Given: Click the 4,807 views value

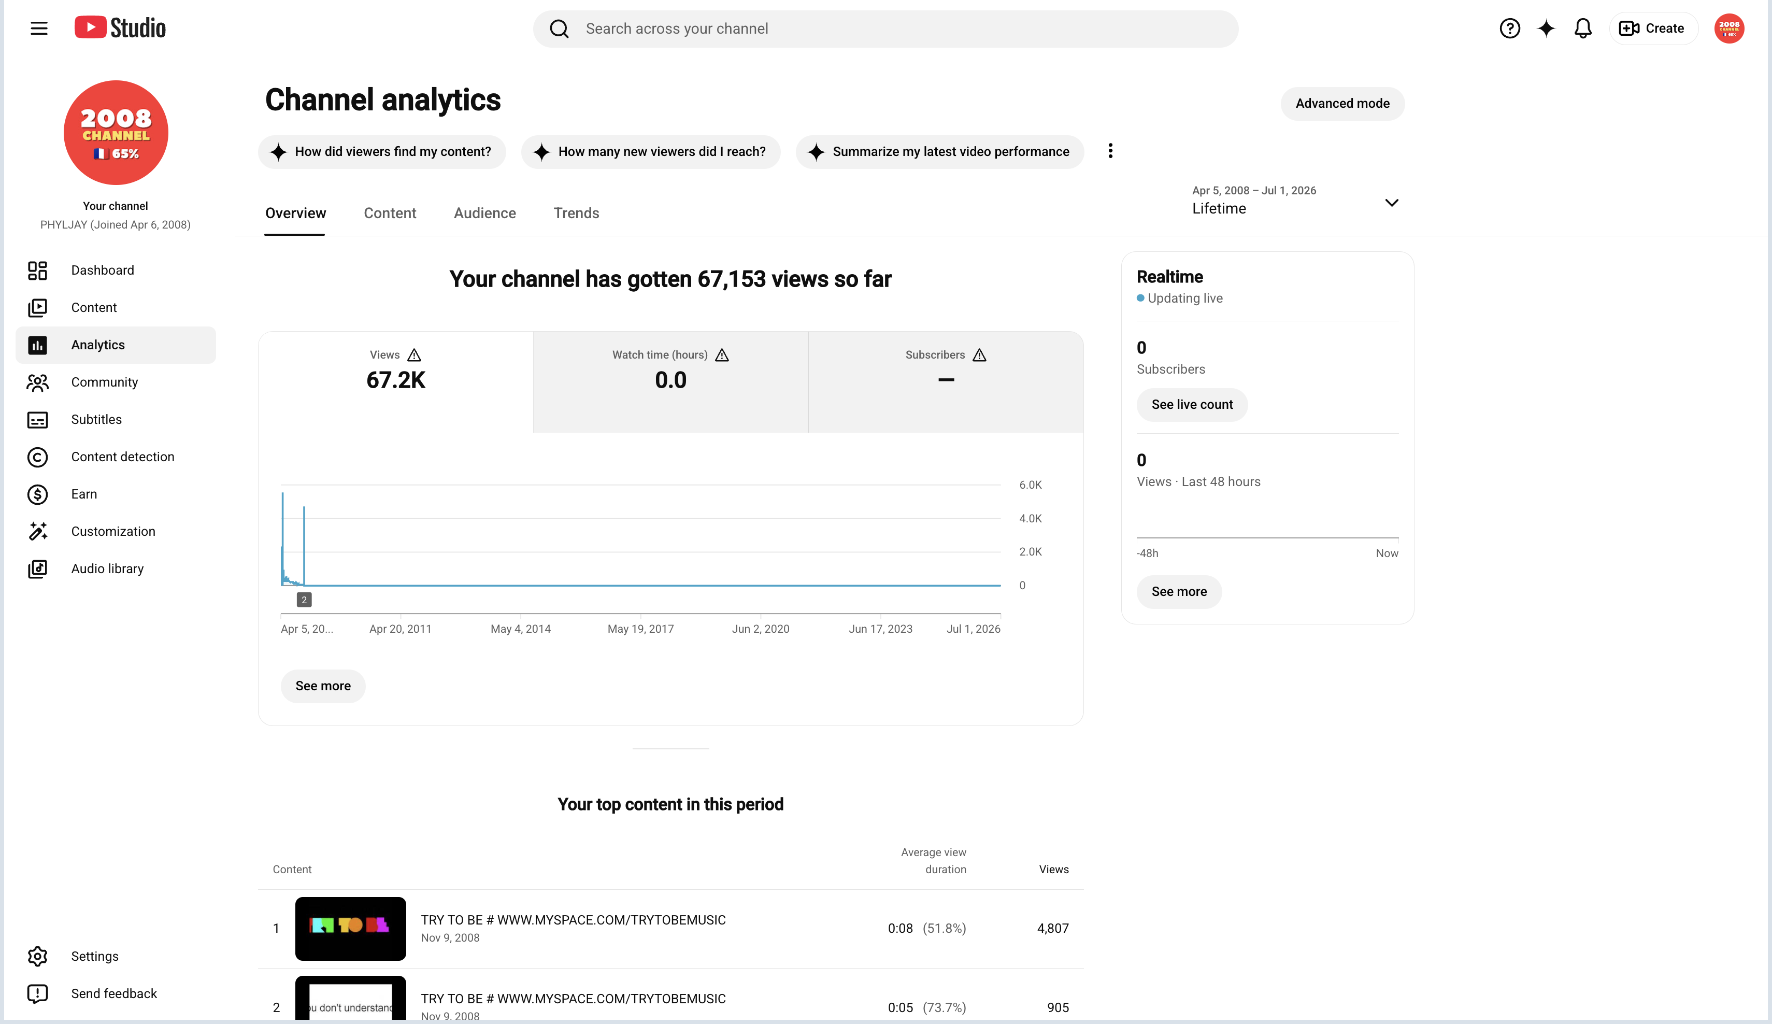Looking at the screenshot, I should click(x=1053, y=928).
